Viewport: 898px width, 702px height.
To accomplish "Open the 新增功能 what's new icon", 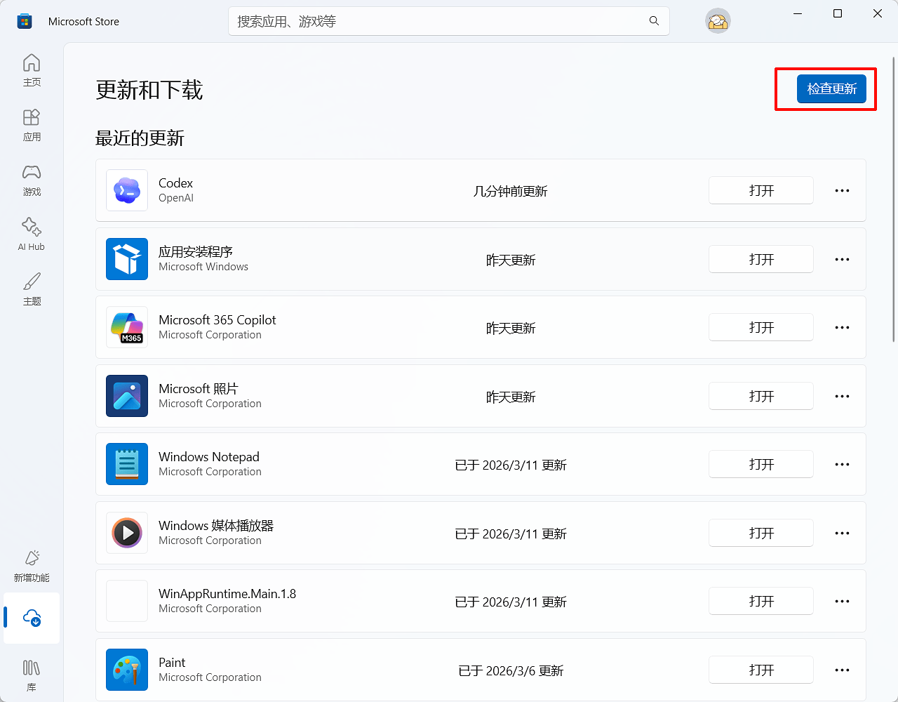I will click(x=32, y=566).
